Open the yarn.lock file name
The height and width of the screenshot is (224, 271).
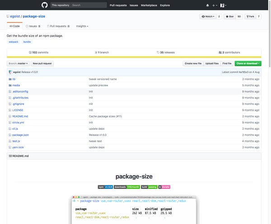18,147
